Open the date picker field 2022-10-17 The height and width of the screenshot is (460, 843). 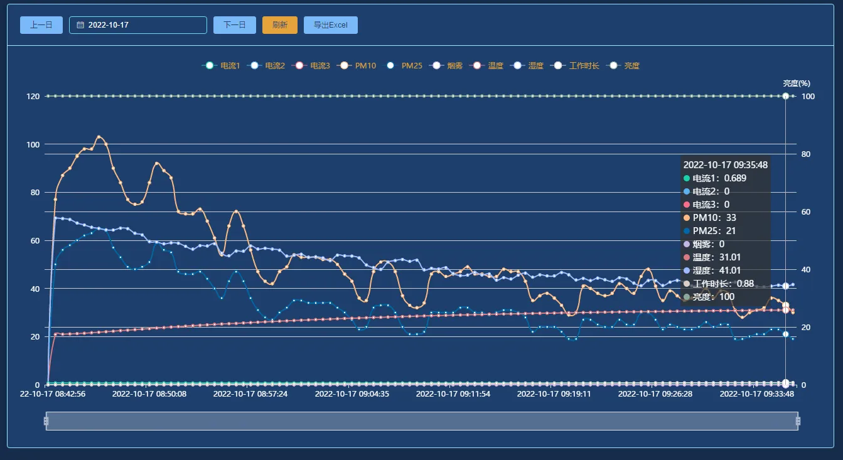pyautogui.click(x=138, y=25)
